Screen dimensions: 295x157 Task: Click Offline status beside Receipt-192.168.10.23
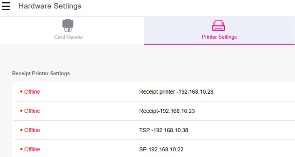pyautogui.click(x=32, y=111)
